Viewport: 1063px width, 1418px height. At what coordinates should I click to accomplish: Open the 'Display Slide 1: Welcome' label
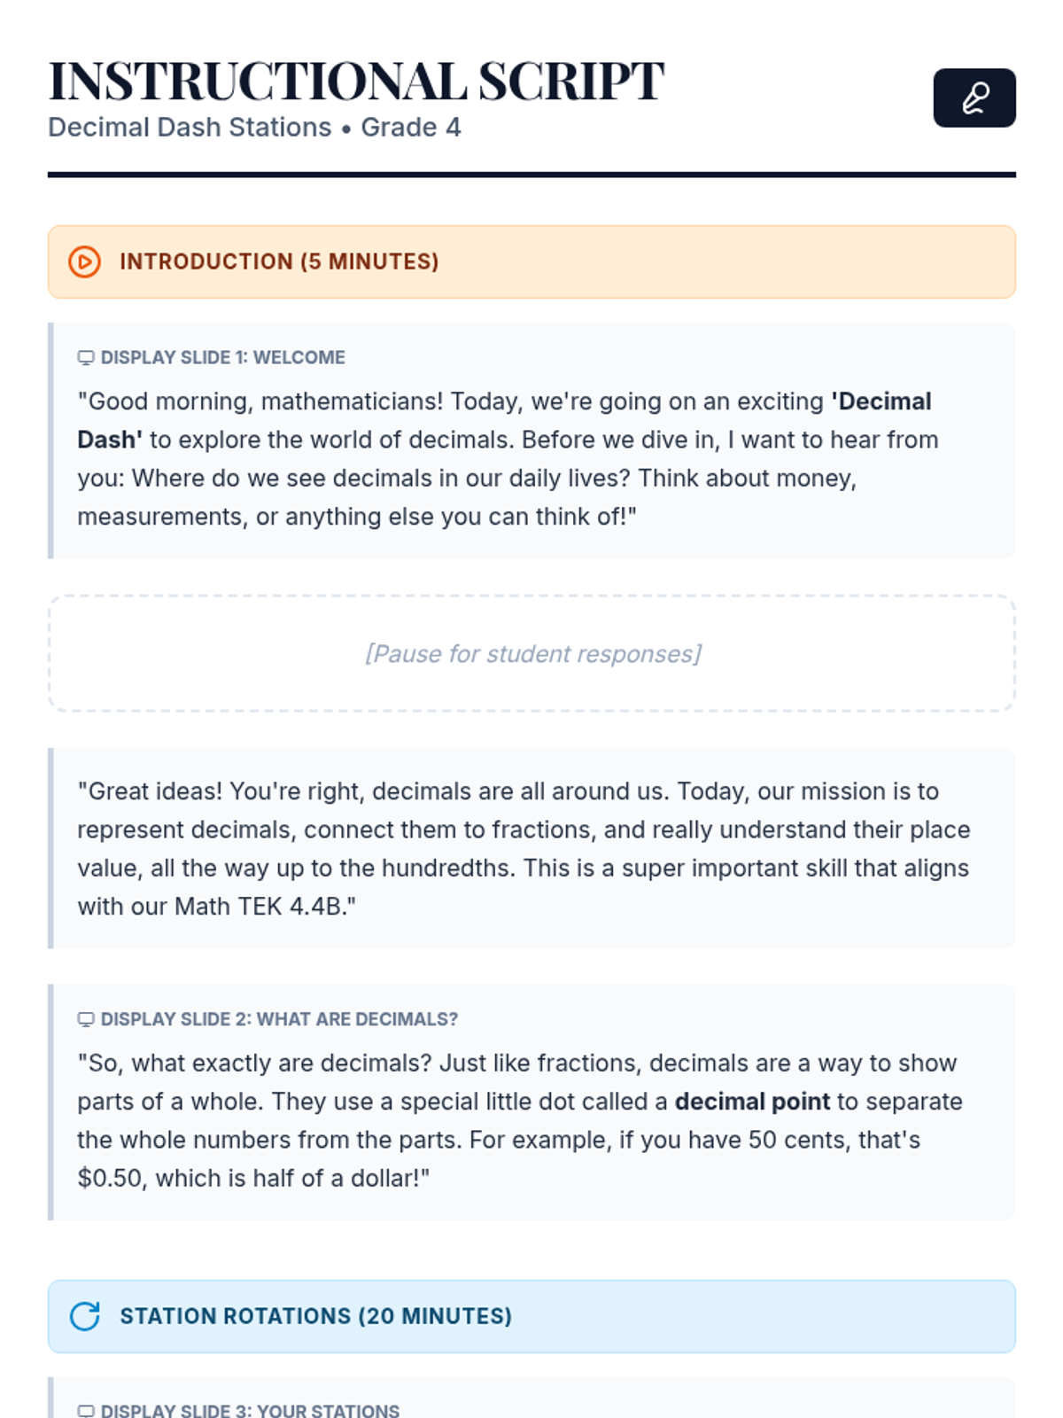coord(222,358)
